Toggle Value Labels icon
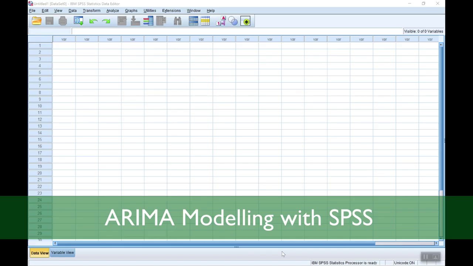The height and width of the screenshot is (266, 473). pos(221,21)
